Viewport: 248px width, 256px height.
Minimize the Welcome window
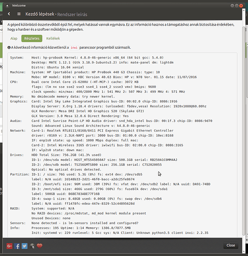(x=232, y=6)
